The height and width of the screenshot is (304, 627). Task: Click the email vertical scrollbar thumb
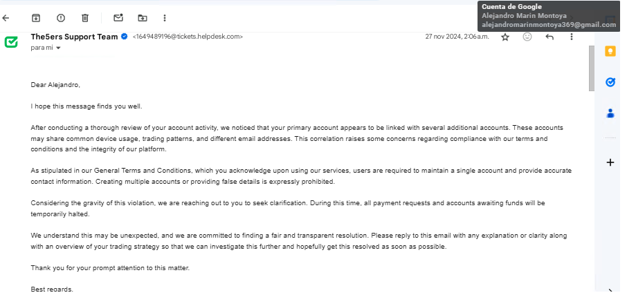[591, 69]
